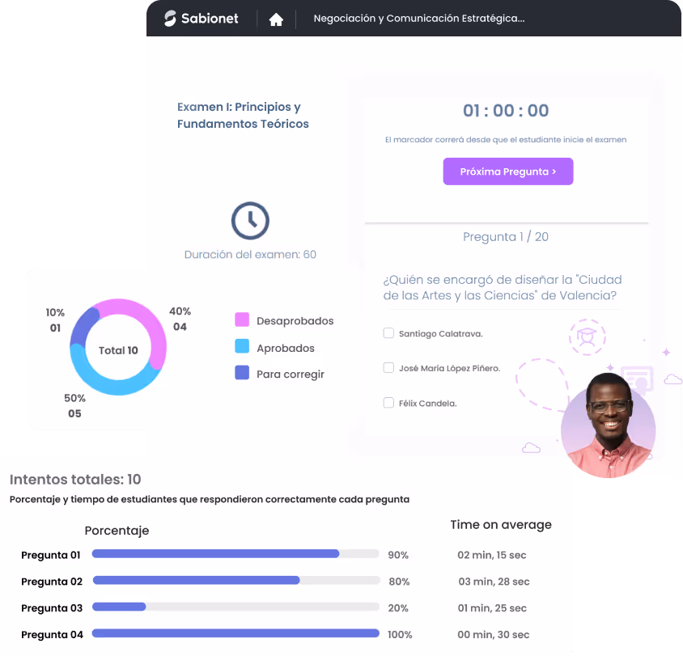The image size is (683, 656).
Task: Click the Aprobados blue legend swatch
Action: (x=242, y=346)
